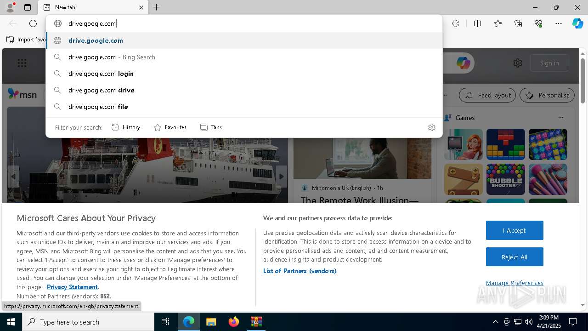
Task: Filter search by Favorites
Action: (170, 127)
